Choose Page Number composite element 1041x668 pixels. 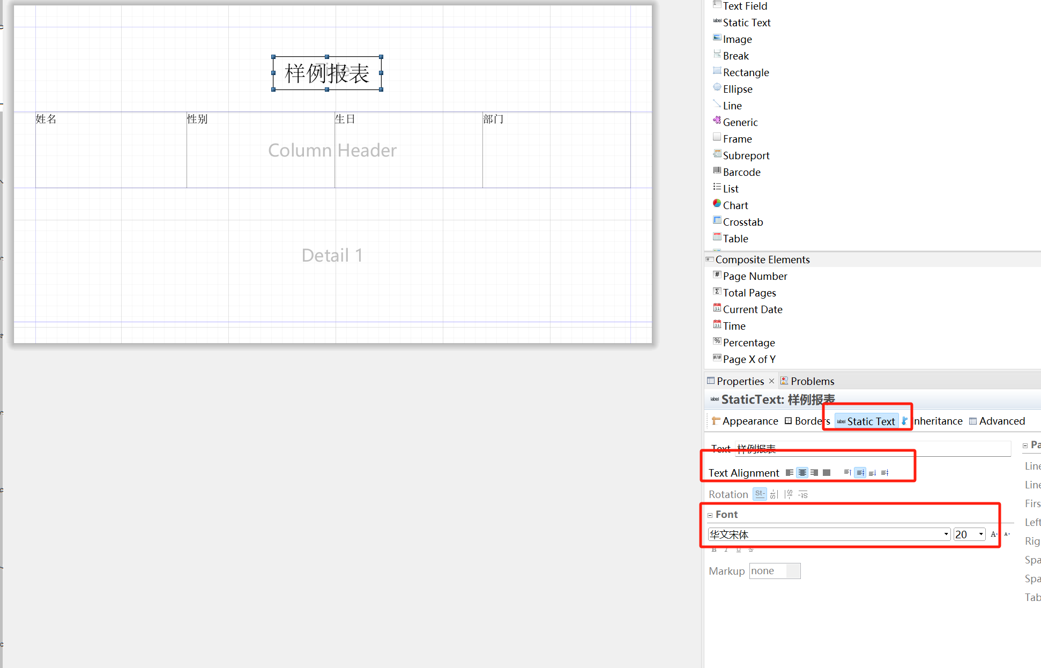pyautogui.click(x=754, y=276)
